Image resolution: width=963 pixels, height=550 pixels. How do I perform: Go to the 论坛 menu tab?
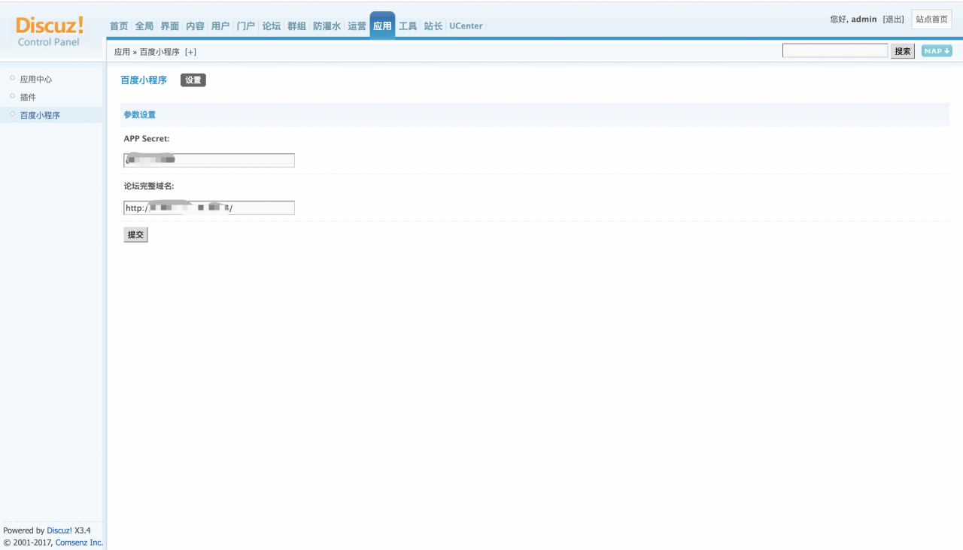(271, 26)
